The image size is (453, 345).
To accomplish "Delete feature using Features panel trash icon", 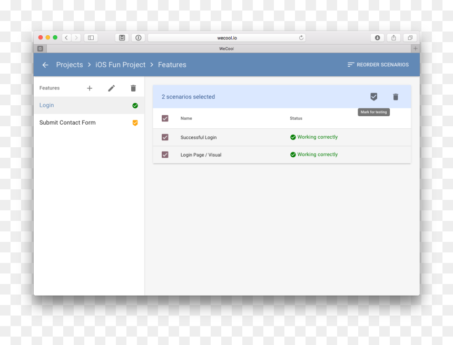I will click(x=133, y=88).
